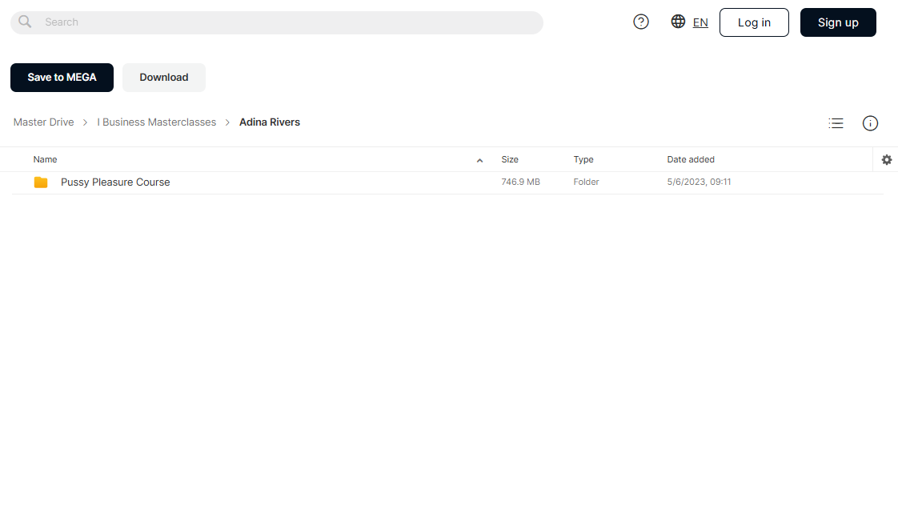This screenshot has width=898, height=505.
Task: Go to Master Drive breadcrumb
Action: pos(43,122)
